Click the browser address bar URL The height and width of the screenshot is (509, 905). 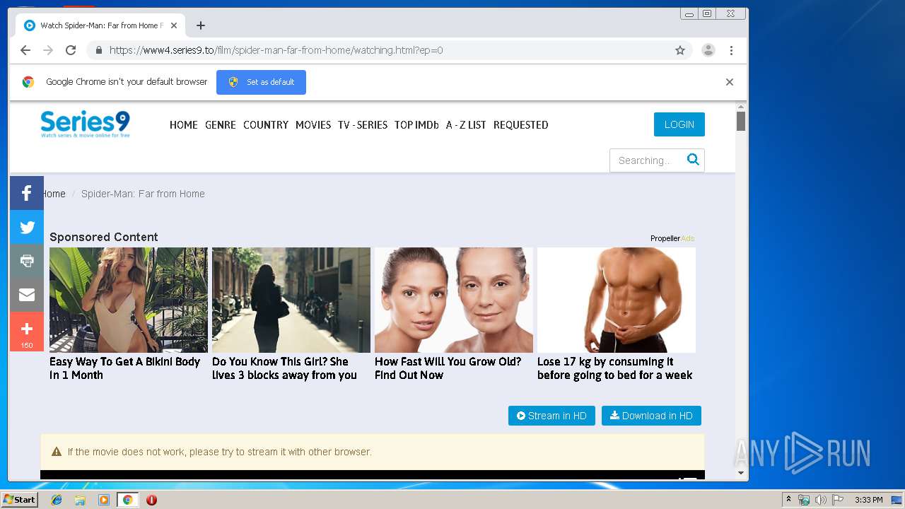point(276,50)
